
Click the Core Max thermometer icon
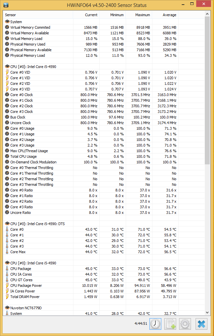pos(7,252)
